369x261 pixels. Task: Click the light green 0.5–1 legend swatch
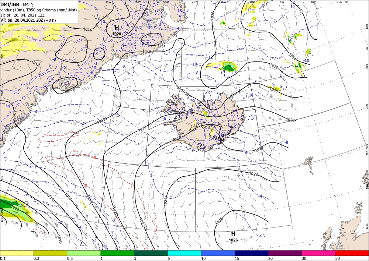[x=84, y=253]
